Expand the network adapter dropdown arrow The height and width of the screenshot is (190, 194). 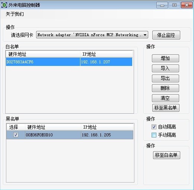coord(145,35)
